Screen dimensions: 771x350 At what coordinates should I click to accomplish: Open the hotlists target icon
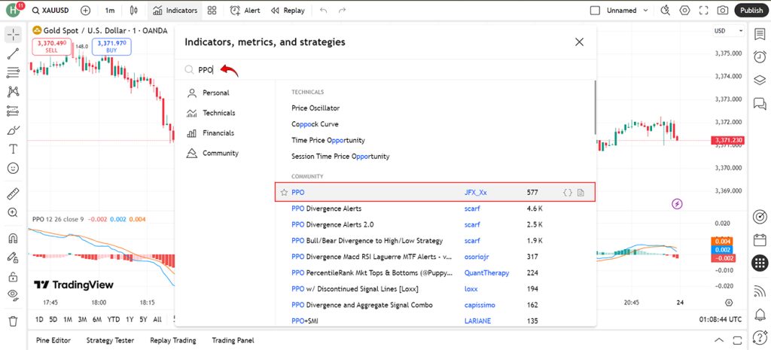click(x=760, y=217)
